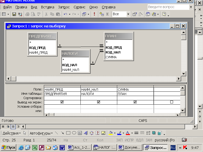Open the Запрос menu
The width and height of the screenshot is (203, 152).
tap(64, 7)
